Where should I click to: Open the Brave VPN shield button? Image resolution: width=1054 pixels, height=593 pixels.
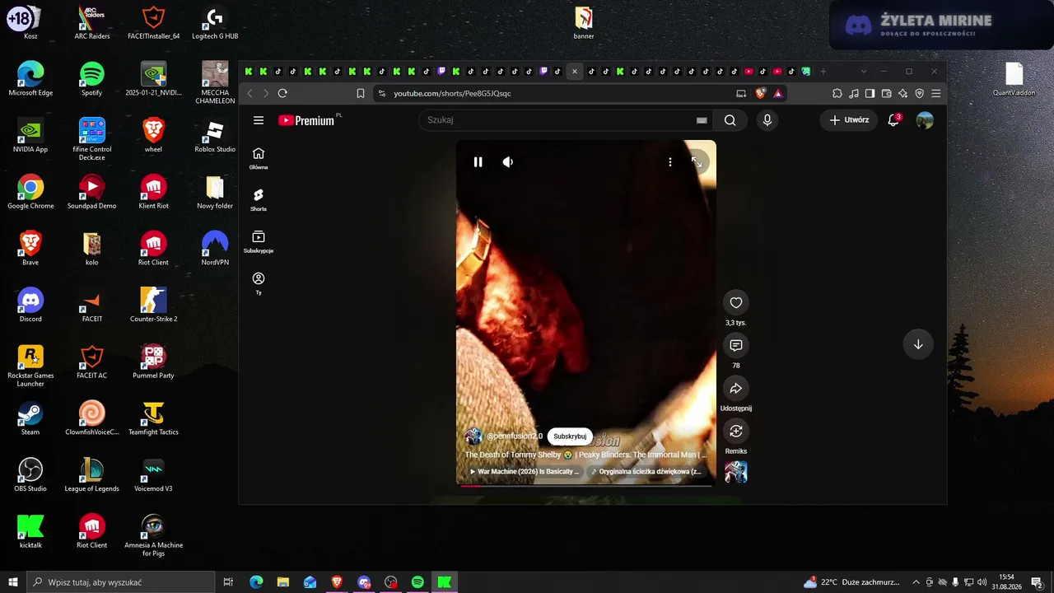pyautogui.click(x=920, y=94)
